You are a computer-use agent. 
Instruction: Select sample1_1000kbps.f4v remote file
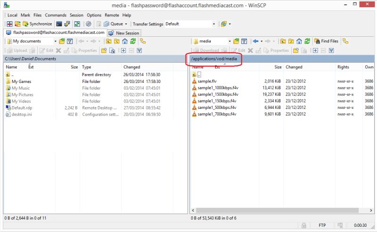coord(218,88)
